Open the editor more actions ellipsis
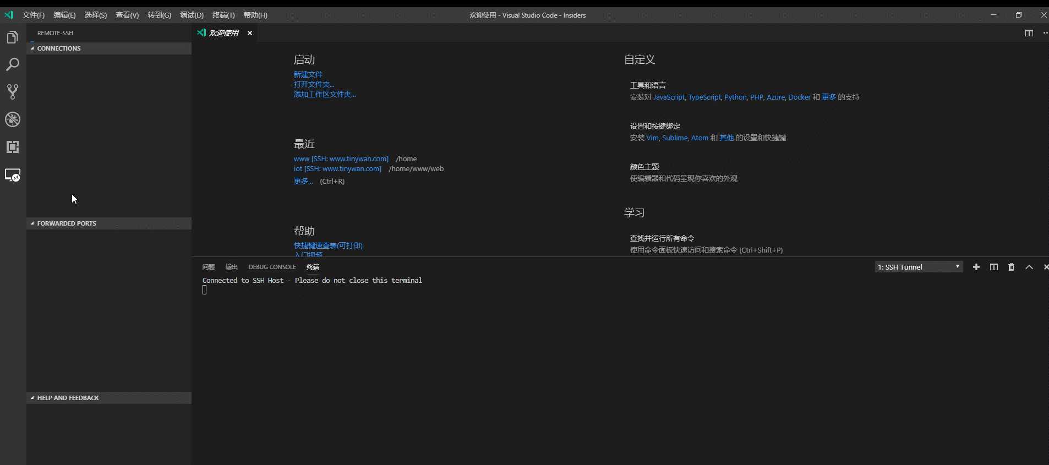 [x=1045, y=33]
